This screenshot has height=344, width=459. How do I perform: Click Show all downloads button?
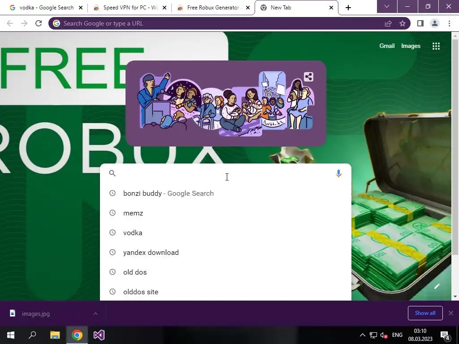[x=425, y=313]
